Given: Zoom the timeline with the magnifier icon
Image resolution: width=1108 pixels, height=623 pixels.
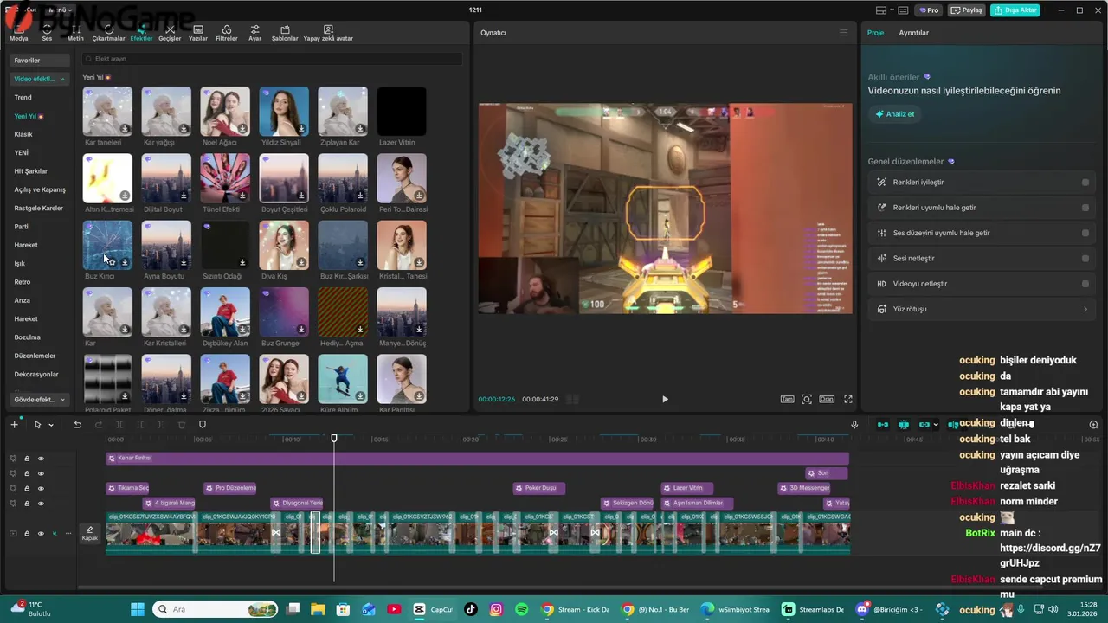Looking at the screenshot, I should pos(1093,425).
